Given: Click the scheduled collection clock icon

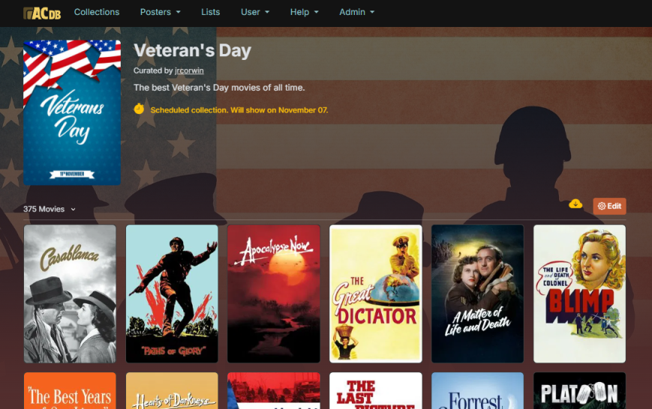Looking at the screenshot, I should tap(139, 109).
